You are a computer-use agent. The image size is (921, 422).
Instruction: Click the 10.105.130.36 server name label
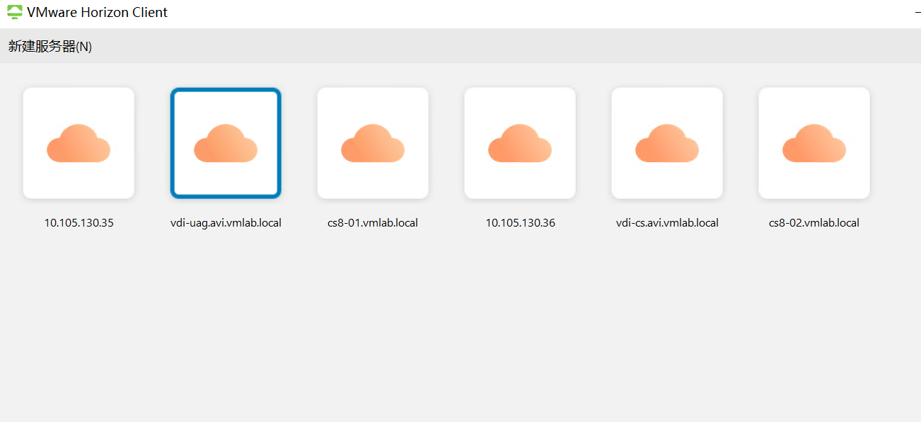(x=521, y=222)
